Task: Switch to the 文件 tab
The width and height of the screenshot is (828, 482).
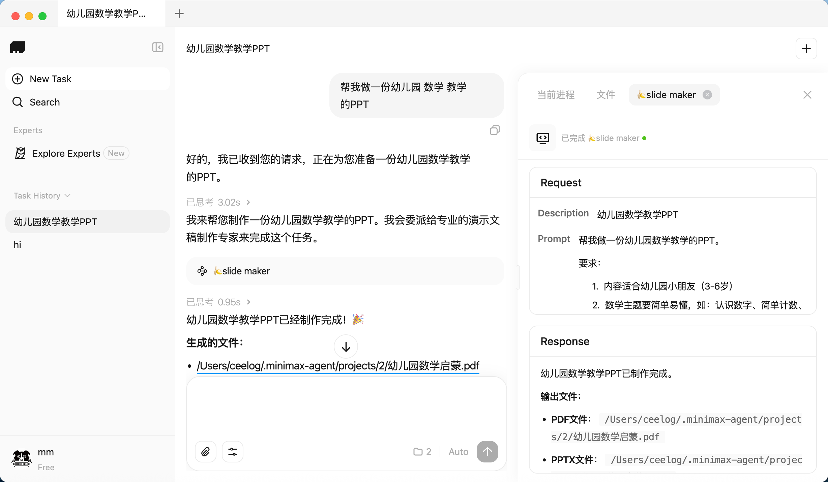Action: [605, 95]
